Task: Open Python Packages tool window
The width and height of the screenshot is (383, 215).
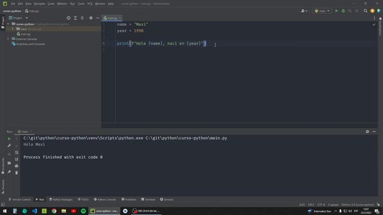Action: point(61,199)
